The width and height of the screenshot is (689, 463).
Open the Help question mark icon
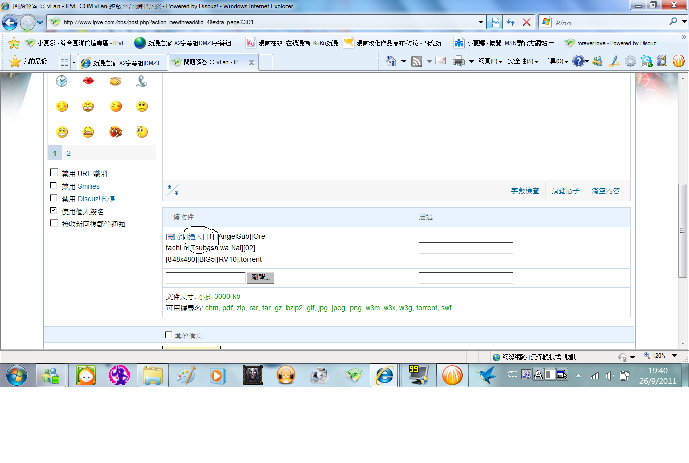(x=579, y=61)
